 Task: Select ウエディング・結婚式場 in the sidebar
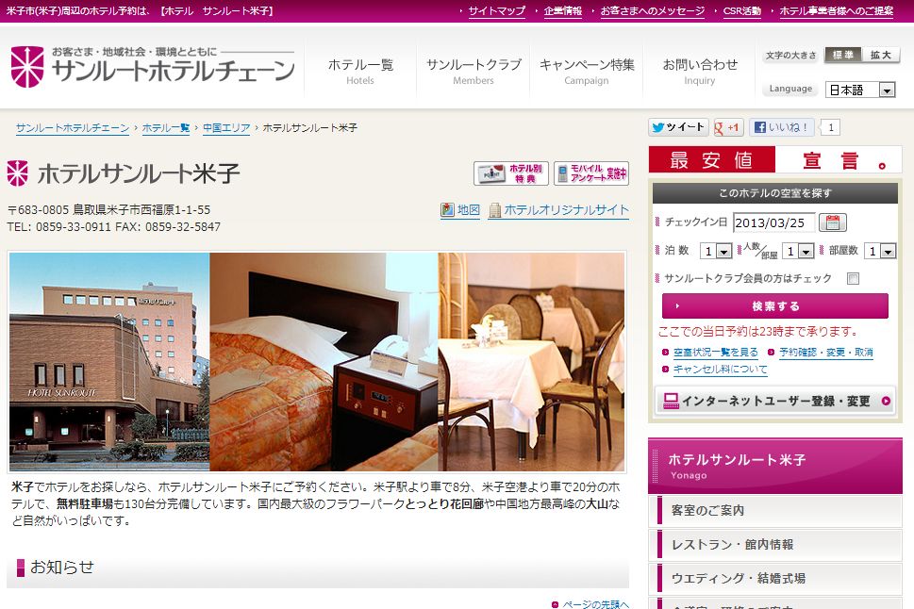pos(775,578)
